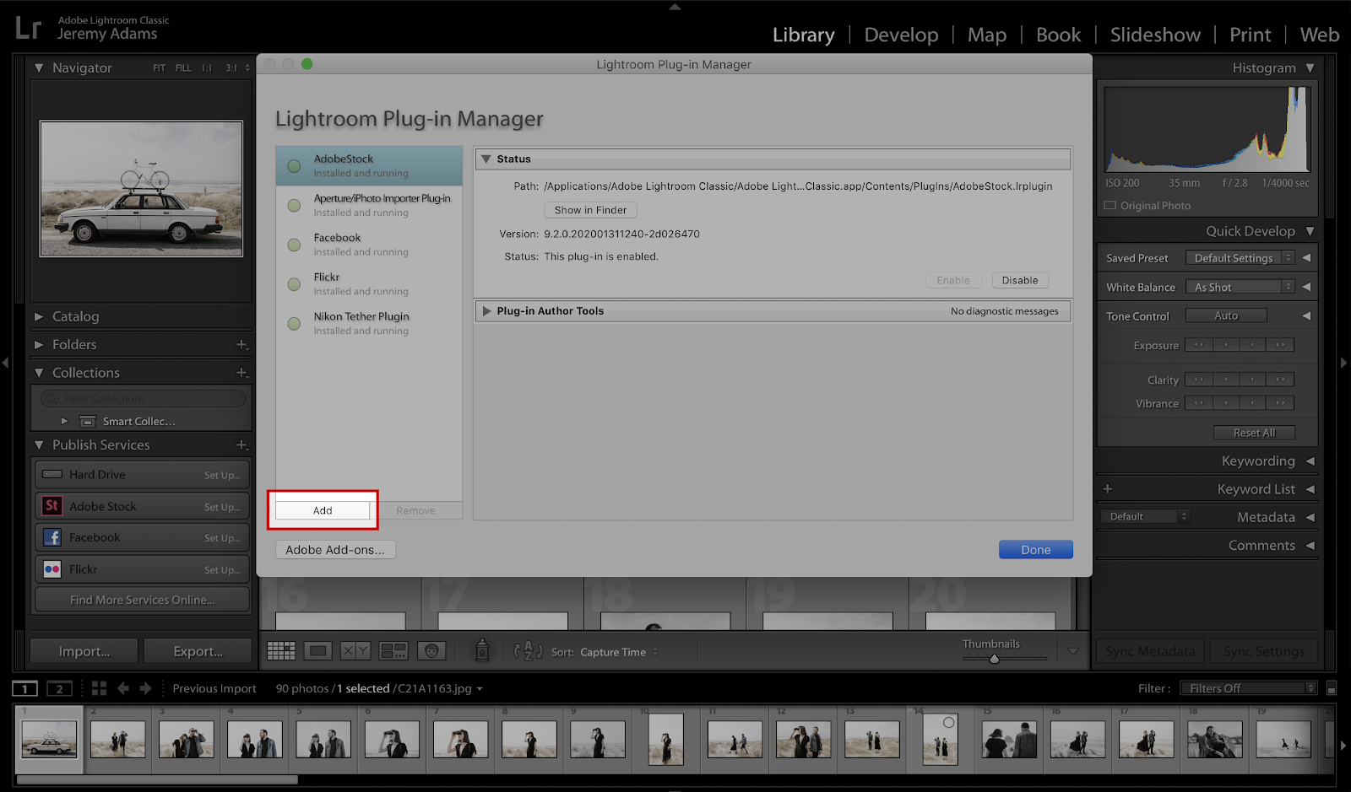Switch to Print module
This screenshot has height=792, width=1351.
click(x=1250, y=35)
